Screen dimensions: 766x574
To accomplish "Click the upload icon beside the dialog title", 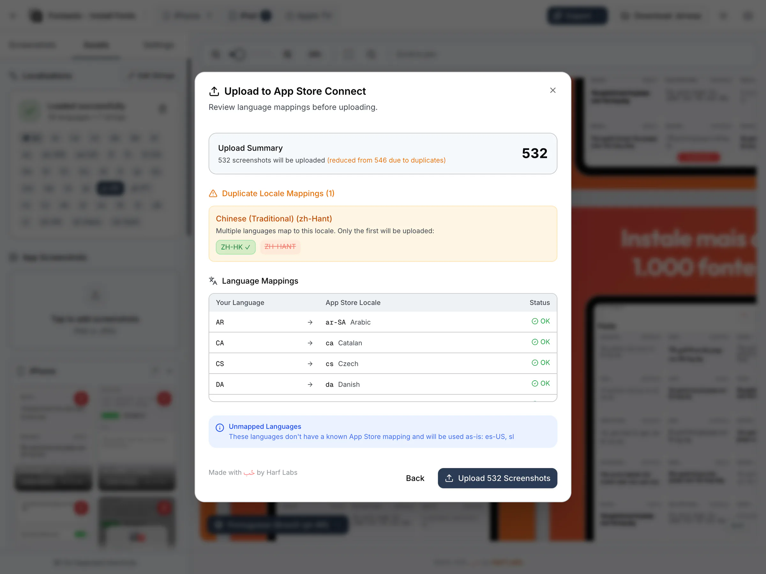I will (x=214, y=91).
